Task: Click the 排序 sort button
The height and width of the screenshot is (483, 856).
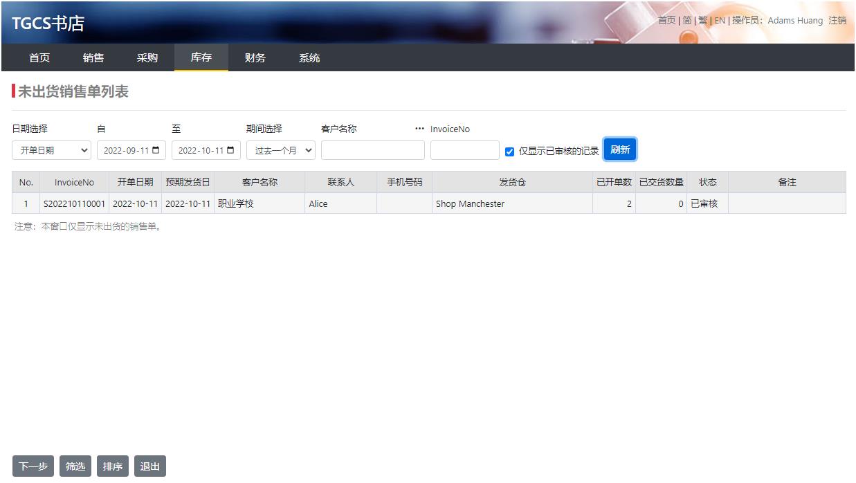Action: [x=113, y=466]
